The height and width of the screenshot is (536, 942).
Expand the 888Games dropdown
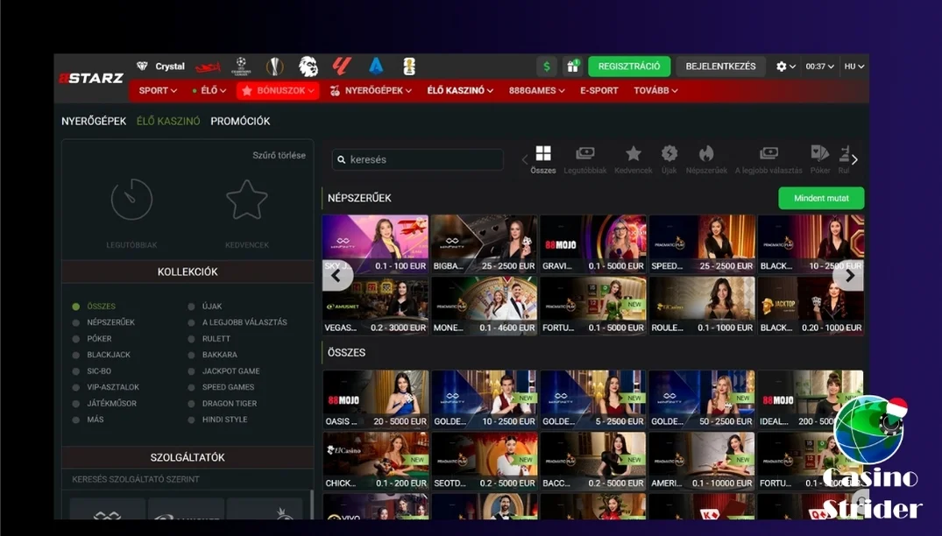pos(536,90)
